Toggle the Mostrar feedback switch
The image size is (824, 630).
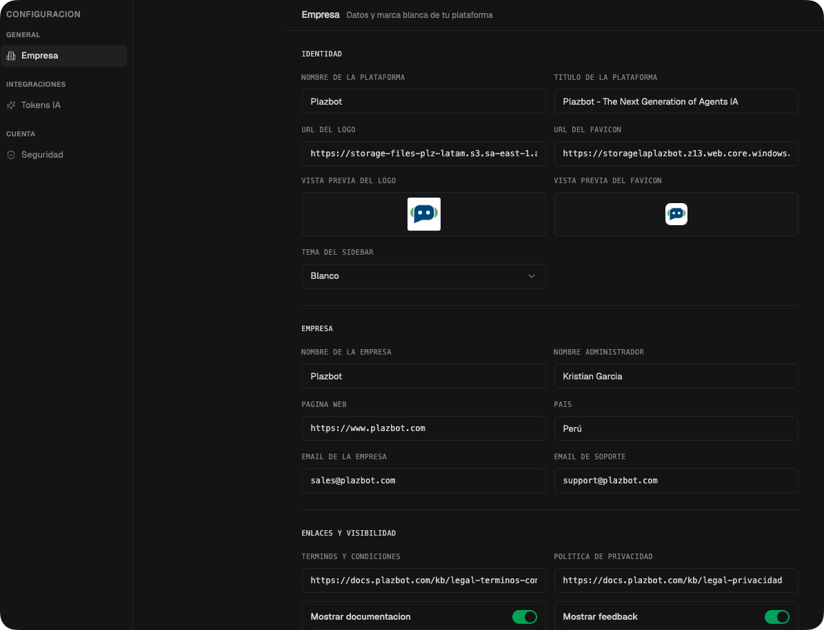click(776, 617)
